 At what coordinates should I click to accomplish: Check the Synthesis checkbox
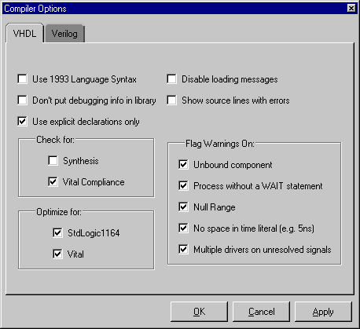53,161
